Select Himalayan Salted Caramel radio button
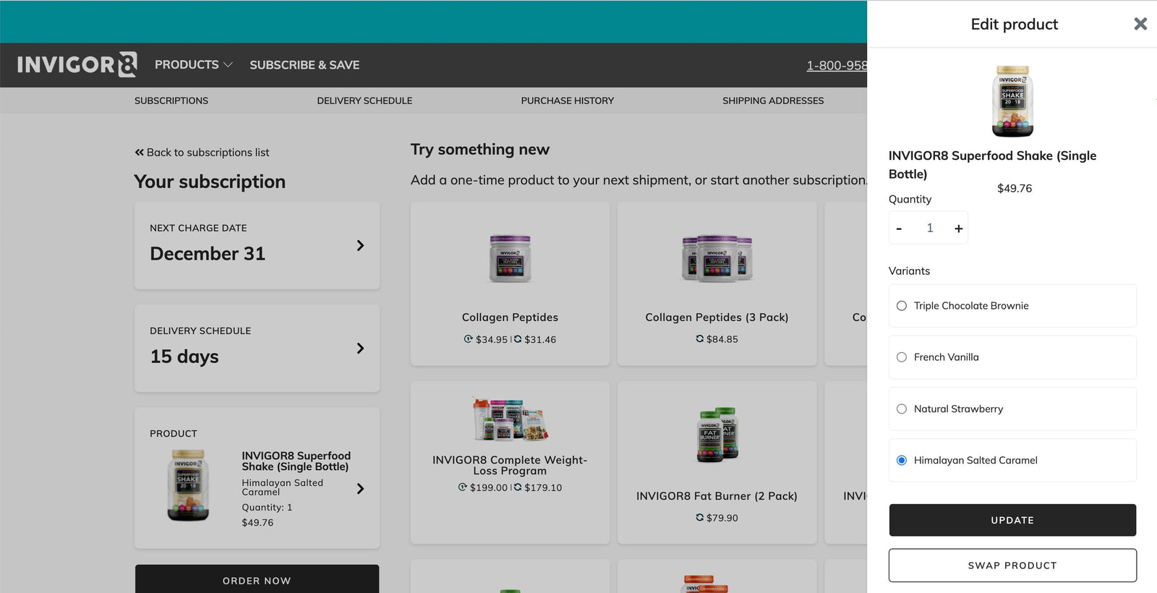Image resolution: width=1157 pixels, height=593 pixels. coord(902,460)
